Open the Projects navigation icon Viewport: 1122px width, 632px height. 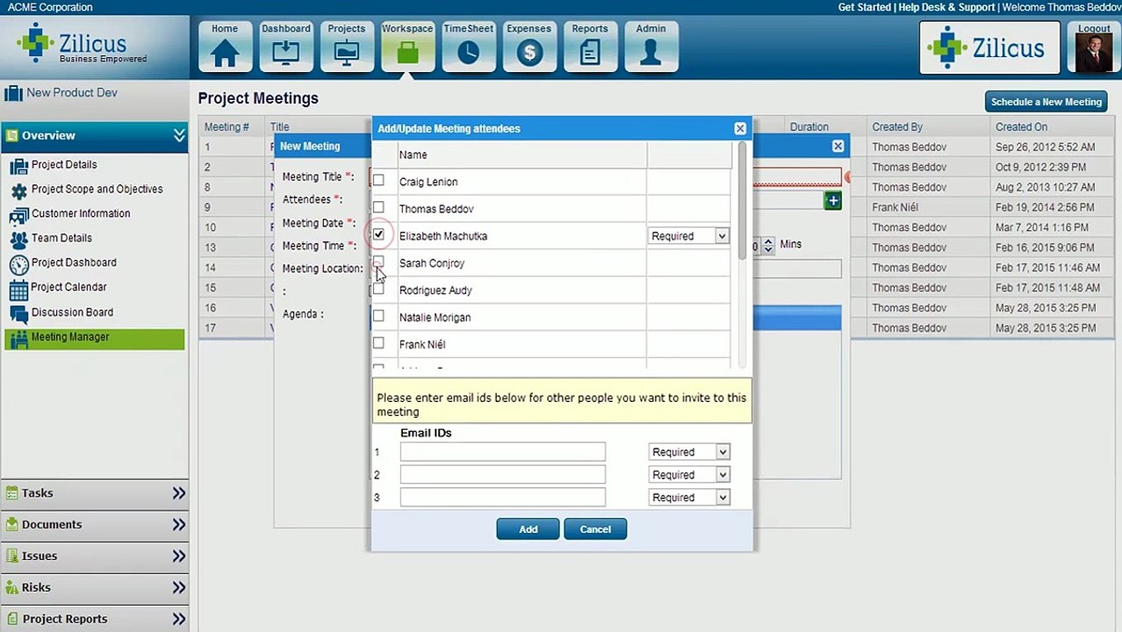coord(346,46)
